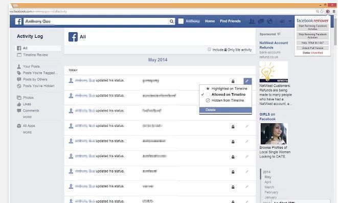Click the May 2014 month heading
The width and height of the screenshot is (338, 203).
(x=157, y=60)
